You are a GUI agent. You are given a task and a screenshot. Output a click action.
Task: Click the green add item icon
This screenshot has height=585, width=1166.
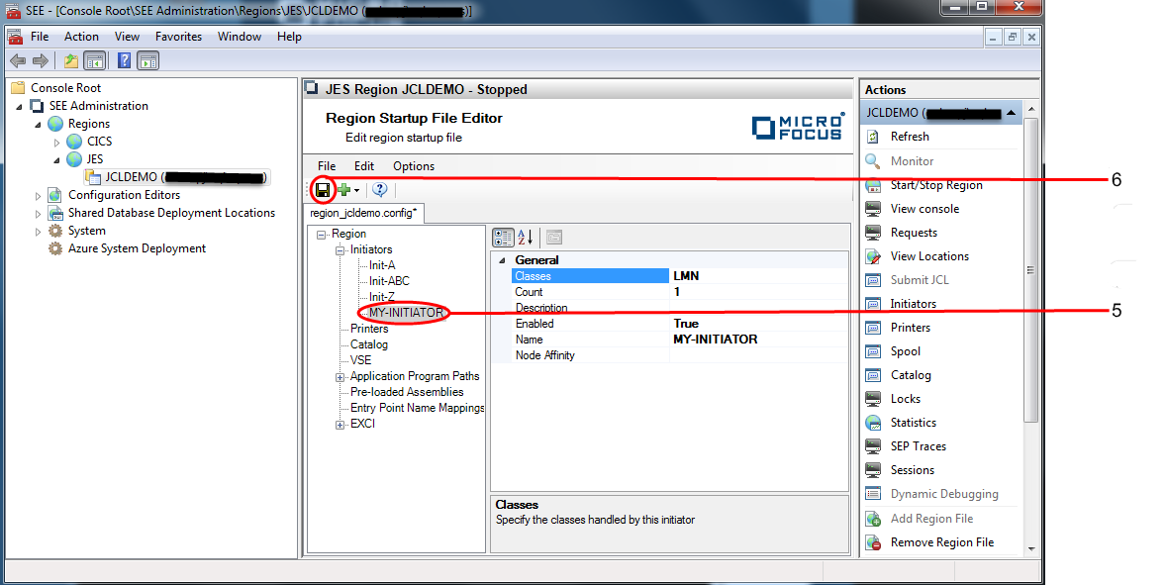point(343,190)
